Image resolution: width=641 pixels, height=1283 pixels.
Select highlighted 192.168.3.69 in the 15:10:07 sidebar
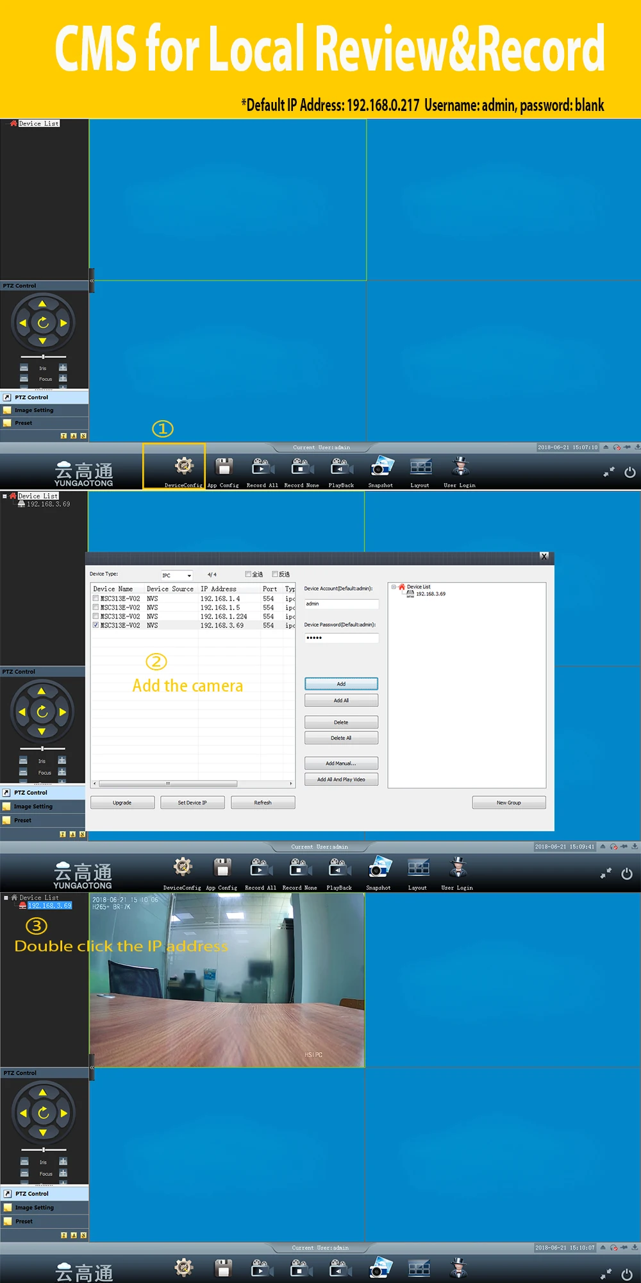49,906
